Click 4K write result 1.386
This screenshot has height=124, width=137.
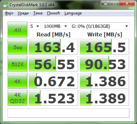coord(104,81)
